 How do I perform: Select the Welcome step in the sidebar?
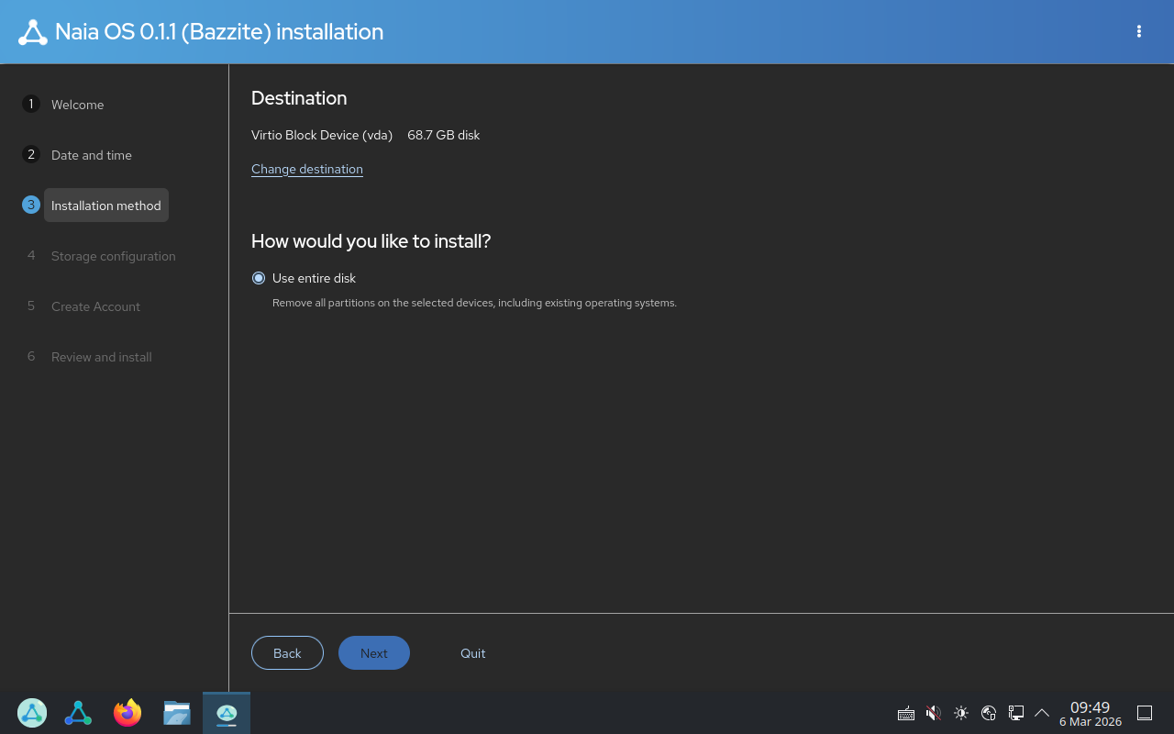pos(78,105)
